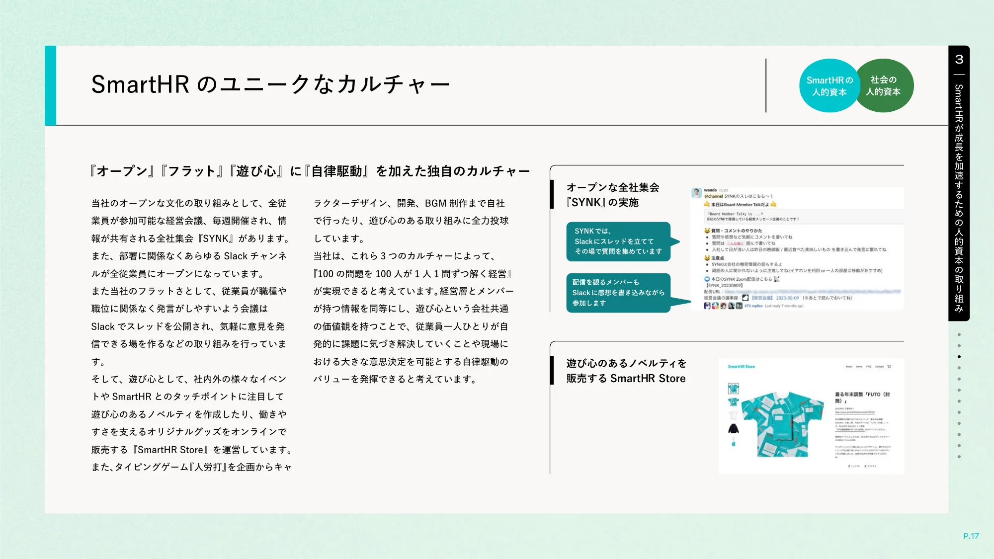Click the SYNKでは、Slackにスレッドを立てて callout
Screen dimensions: 994x559
click(x=619, y=241)
